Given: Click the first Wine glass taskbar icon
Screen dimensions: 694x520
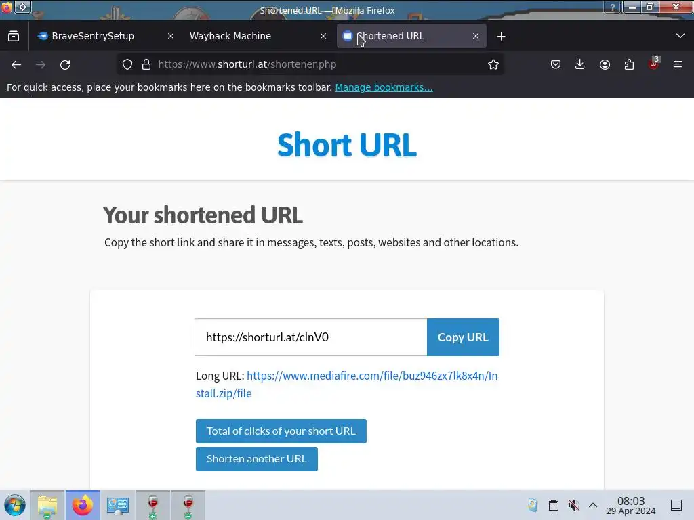Looking at the screenshot, I should point(153,505).
